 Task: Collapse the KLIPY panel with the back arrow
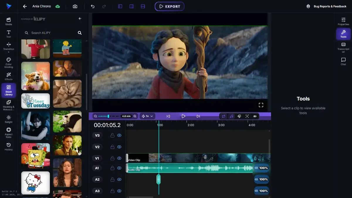[x=80, y=18]
